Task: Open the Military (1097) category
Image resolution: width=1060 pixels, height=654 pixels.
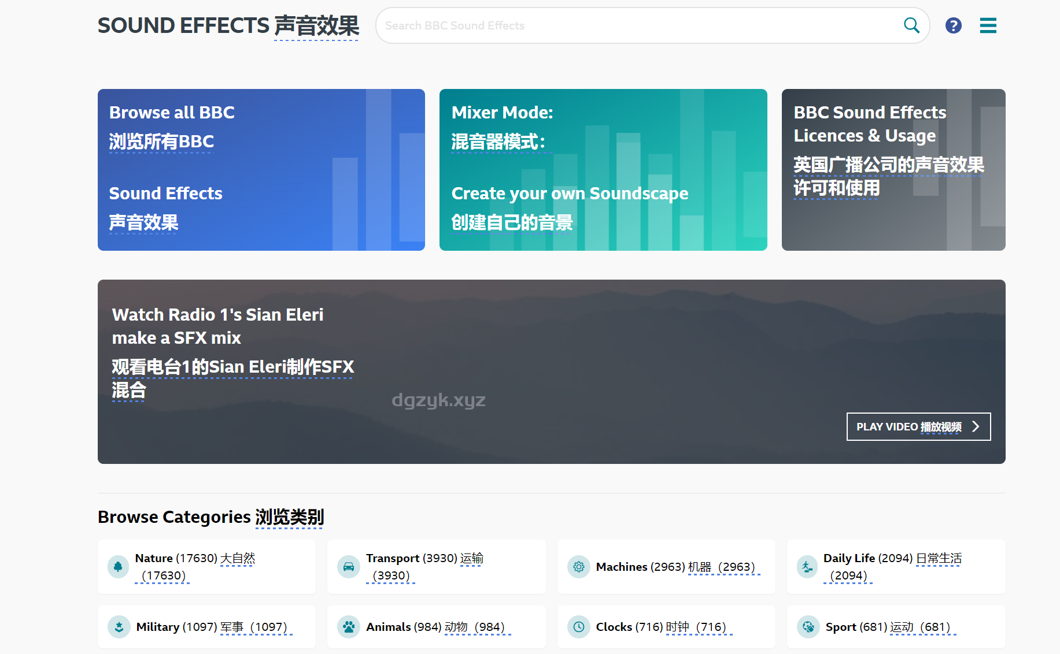Action: pyautogui.click(x=207, y=627)
